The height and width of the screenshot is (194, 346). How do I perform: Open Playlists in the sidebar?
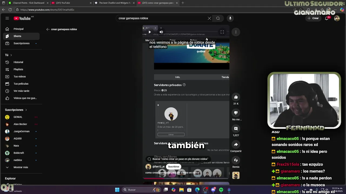coord(21,70)
